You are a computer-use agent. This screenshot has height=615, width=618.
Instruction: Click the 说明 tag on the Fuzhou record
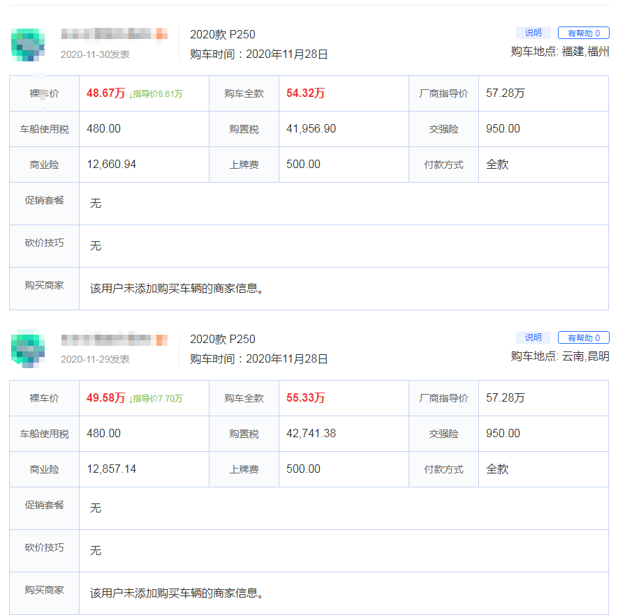click(533, 33)
